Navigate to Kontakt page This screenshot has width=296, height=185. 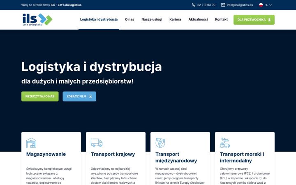tap(221, 19)
